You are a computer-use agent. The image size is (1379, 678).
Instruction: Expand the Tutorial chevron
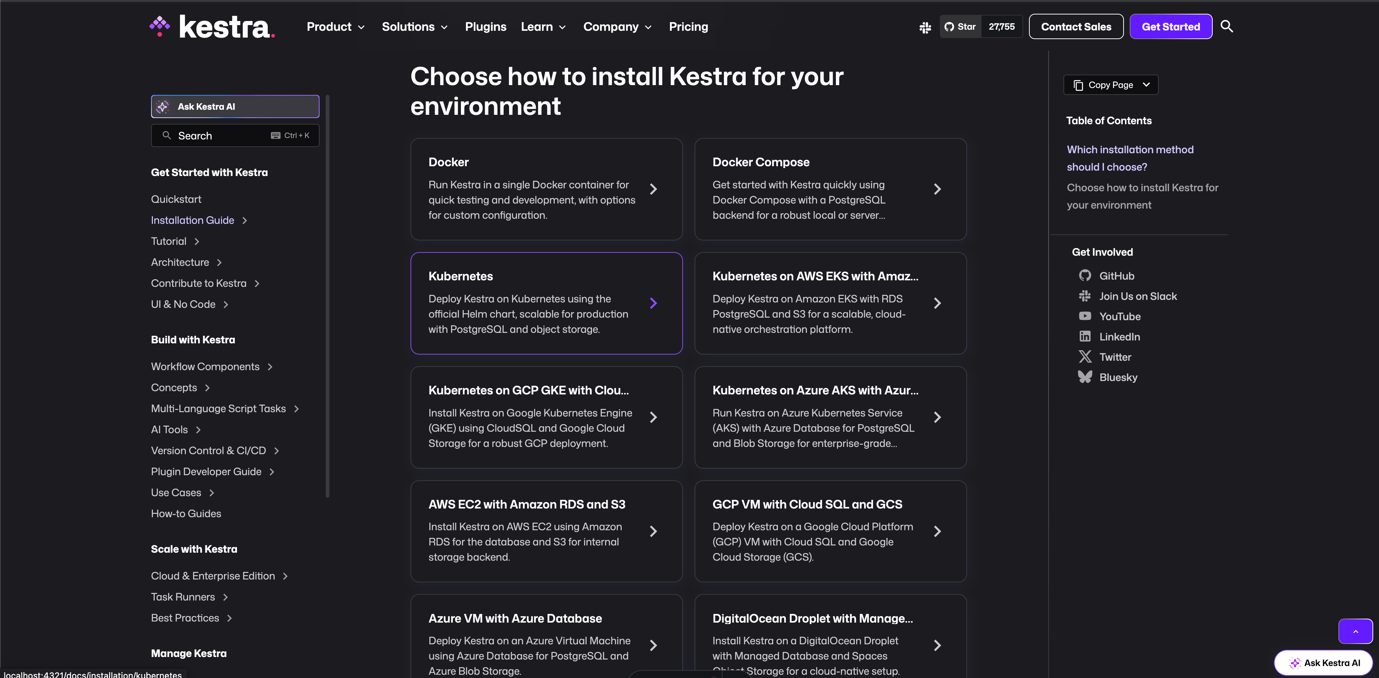tap(197, 241)
